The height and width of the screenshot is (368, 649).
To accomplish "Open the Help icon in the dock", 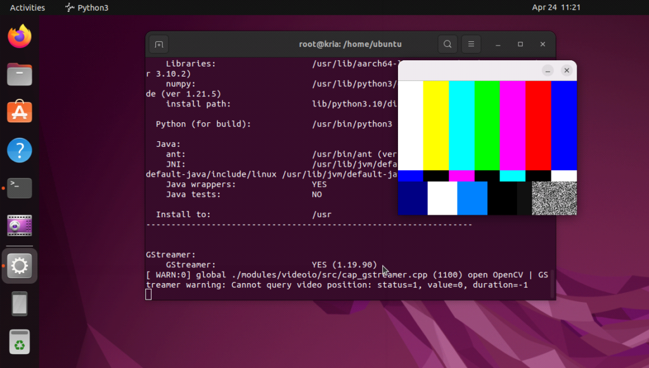I will coord(20,151).
